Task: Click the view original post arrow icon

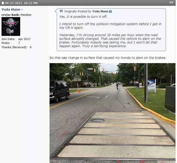Action: [110, 12]
